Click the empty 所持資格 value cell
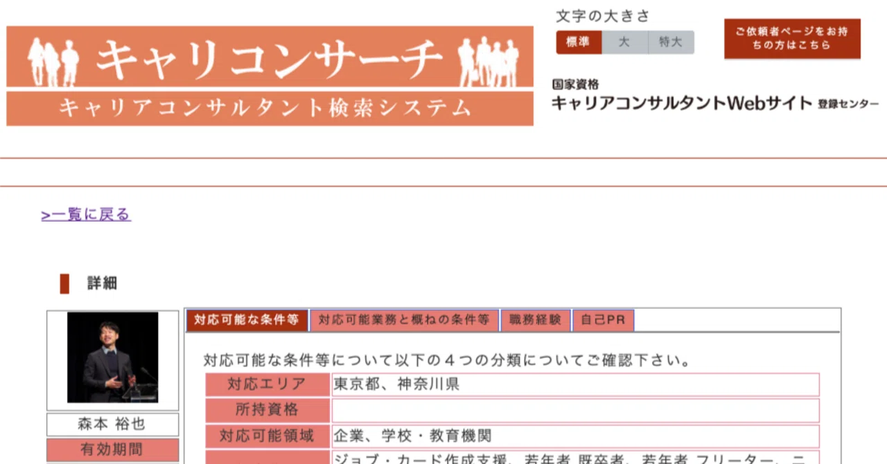887x464 pixels. coord(575,410)
